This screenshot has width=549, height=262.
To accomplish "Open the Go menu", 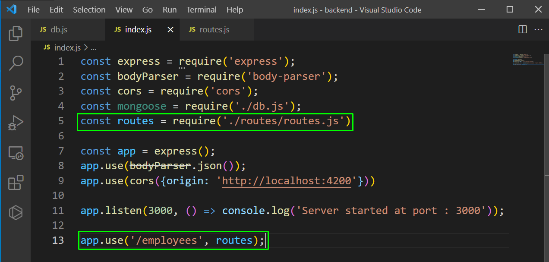I will [148, 9].
